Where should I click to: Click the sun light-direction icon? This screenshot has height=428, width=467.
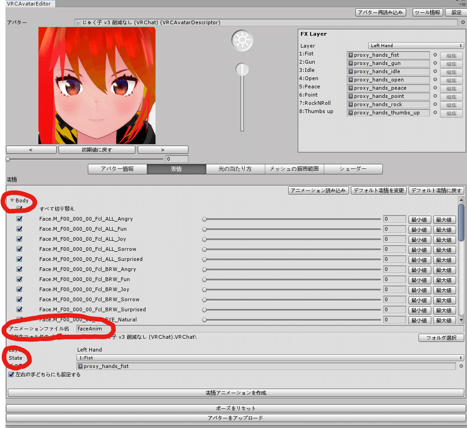pyautogui.click(x=242, y=40)
